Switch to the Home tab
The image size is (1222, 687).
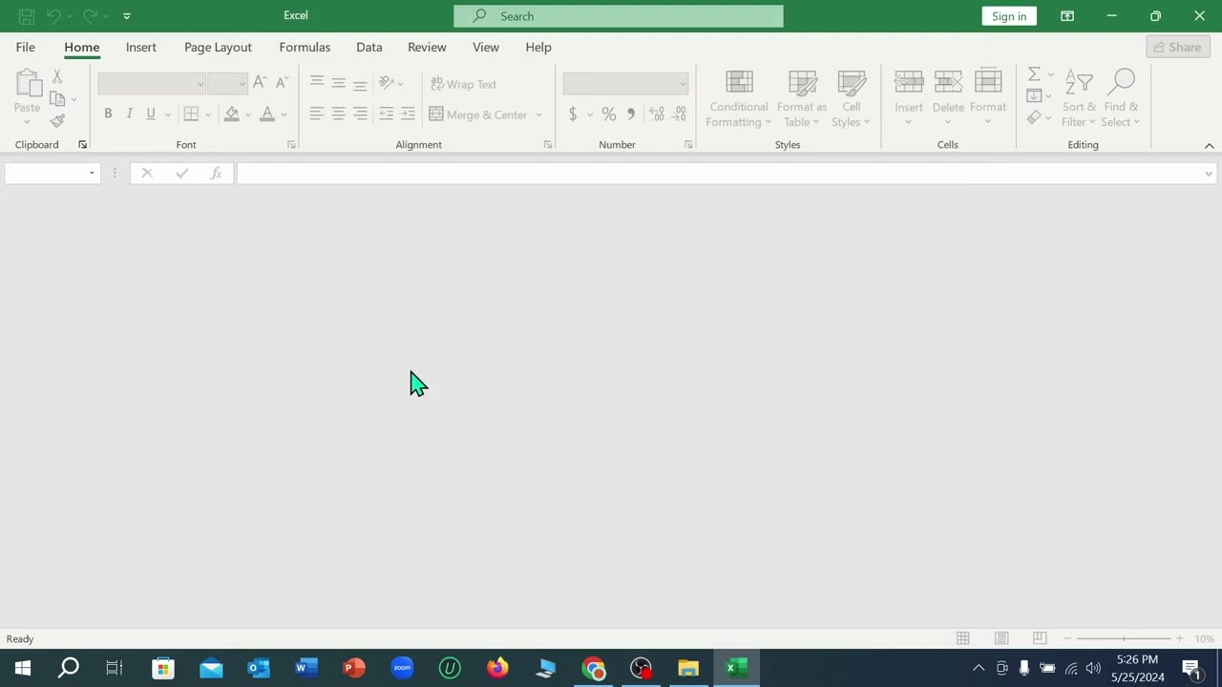[82, 47]
